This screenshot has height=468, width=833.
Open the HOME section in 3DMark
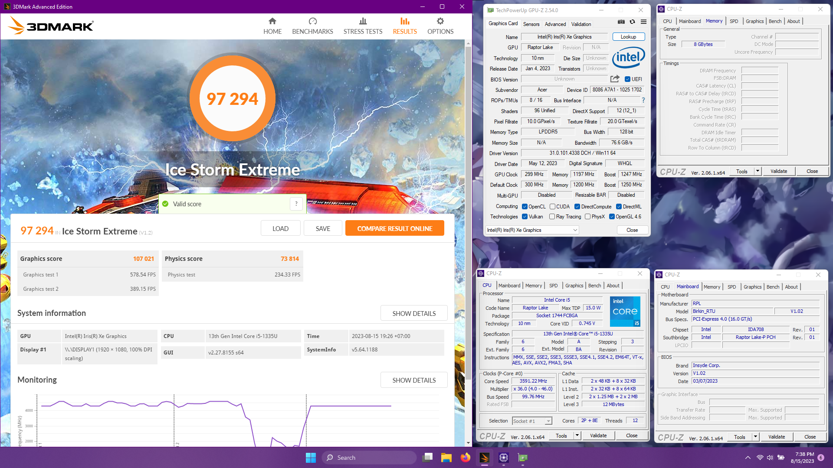point(272,26)
